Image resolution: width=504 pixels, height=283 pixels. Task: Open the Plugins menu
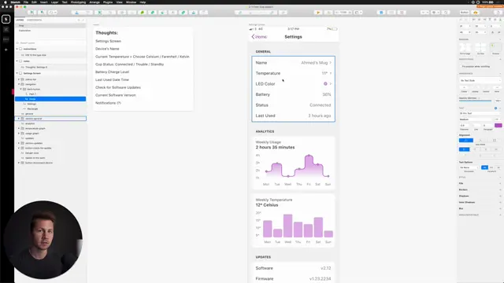[108, 2]
